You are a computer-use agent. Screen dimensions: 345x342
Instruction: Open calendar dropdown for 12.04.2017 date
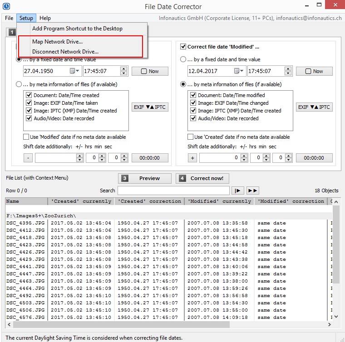coord(239,71)
